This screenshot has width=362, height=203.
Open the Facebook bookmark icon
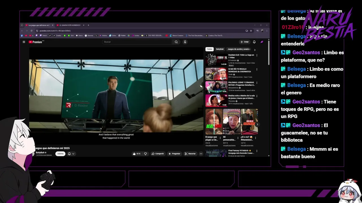point(22,36)
